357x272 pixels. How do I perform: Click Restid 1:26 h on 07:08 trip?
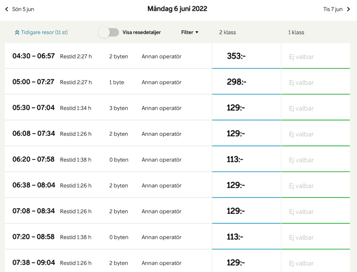pos(76,211)
